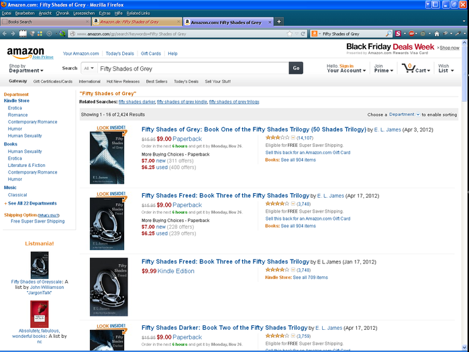Open a new tab with the plus button

278,21
